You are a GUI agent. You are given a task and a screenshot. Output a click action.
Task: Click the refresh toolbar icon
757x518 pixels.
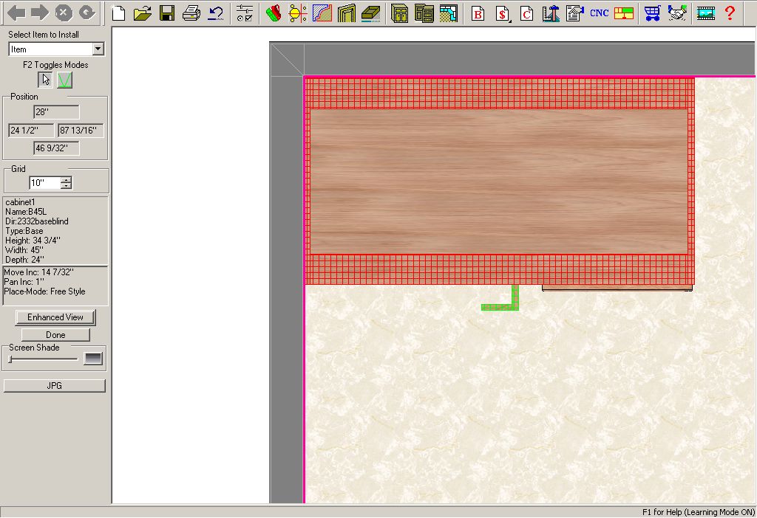(x=87, y=13)
